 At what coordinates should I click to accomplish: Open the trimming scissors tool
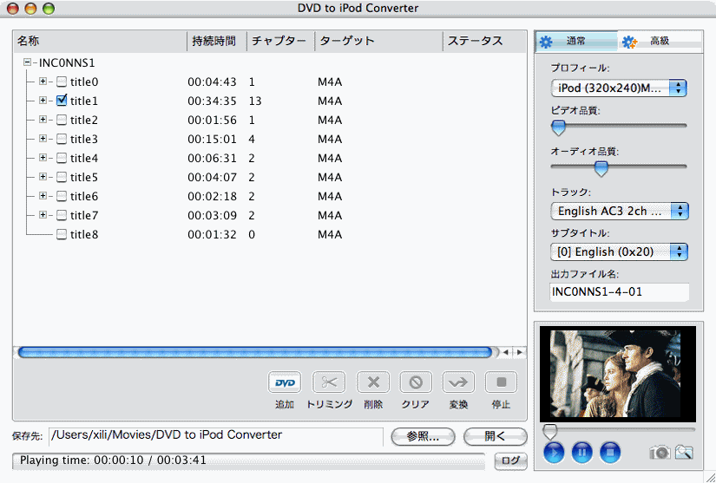(329, 382)
